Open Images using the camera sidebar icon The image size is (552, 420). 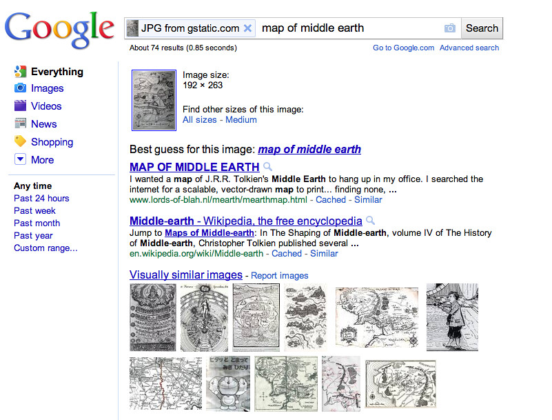click(x=21, y=88)
